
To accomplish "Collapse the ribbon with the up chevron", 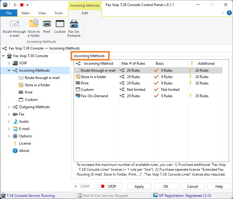I will [223, 13].
